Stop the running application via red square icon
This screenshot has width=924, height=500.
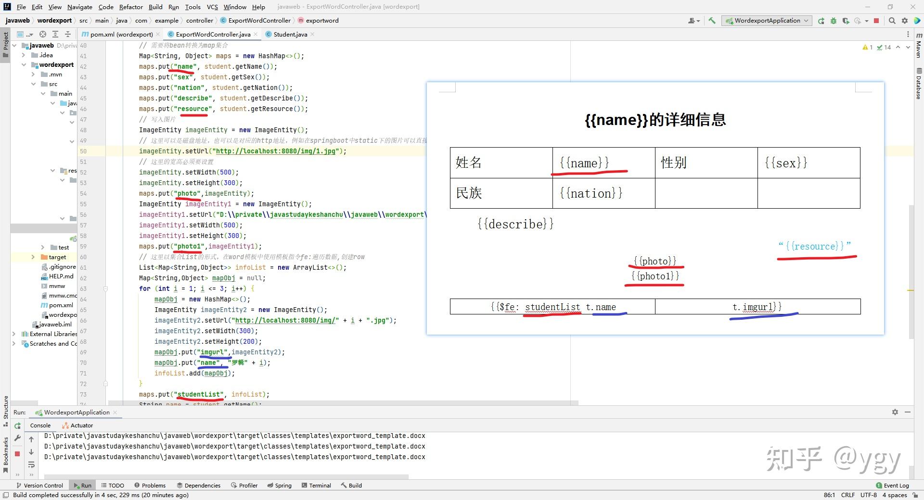876,21
